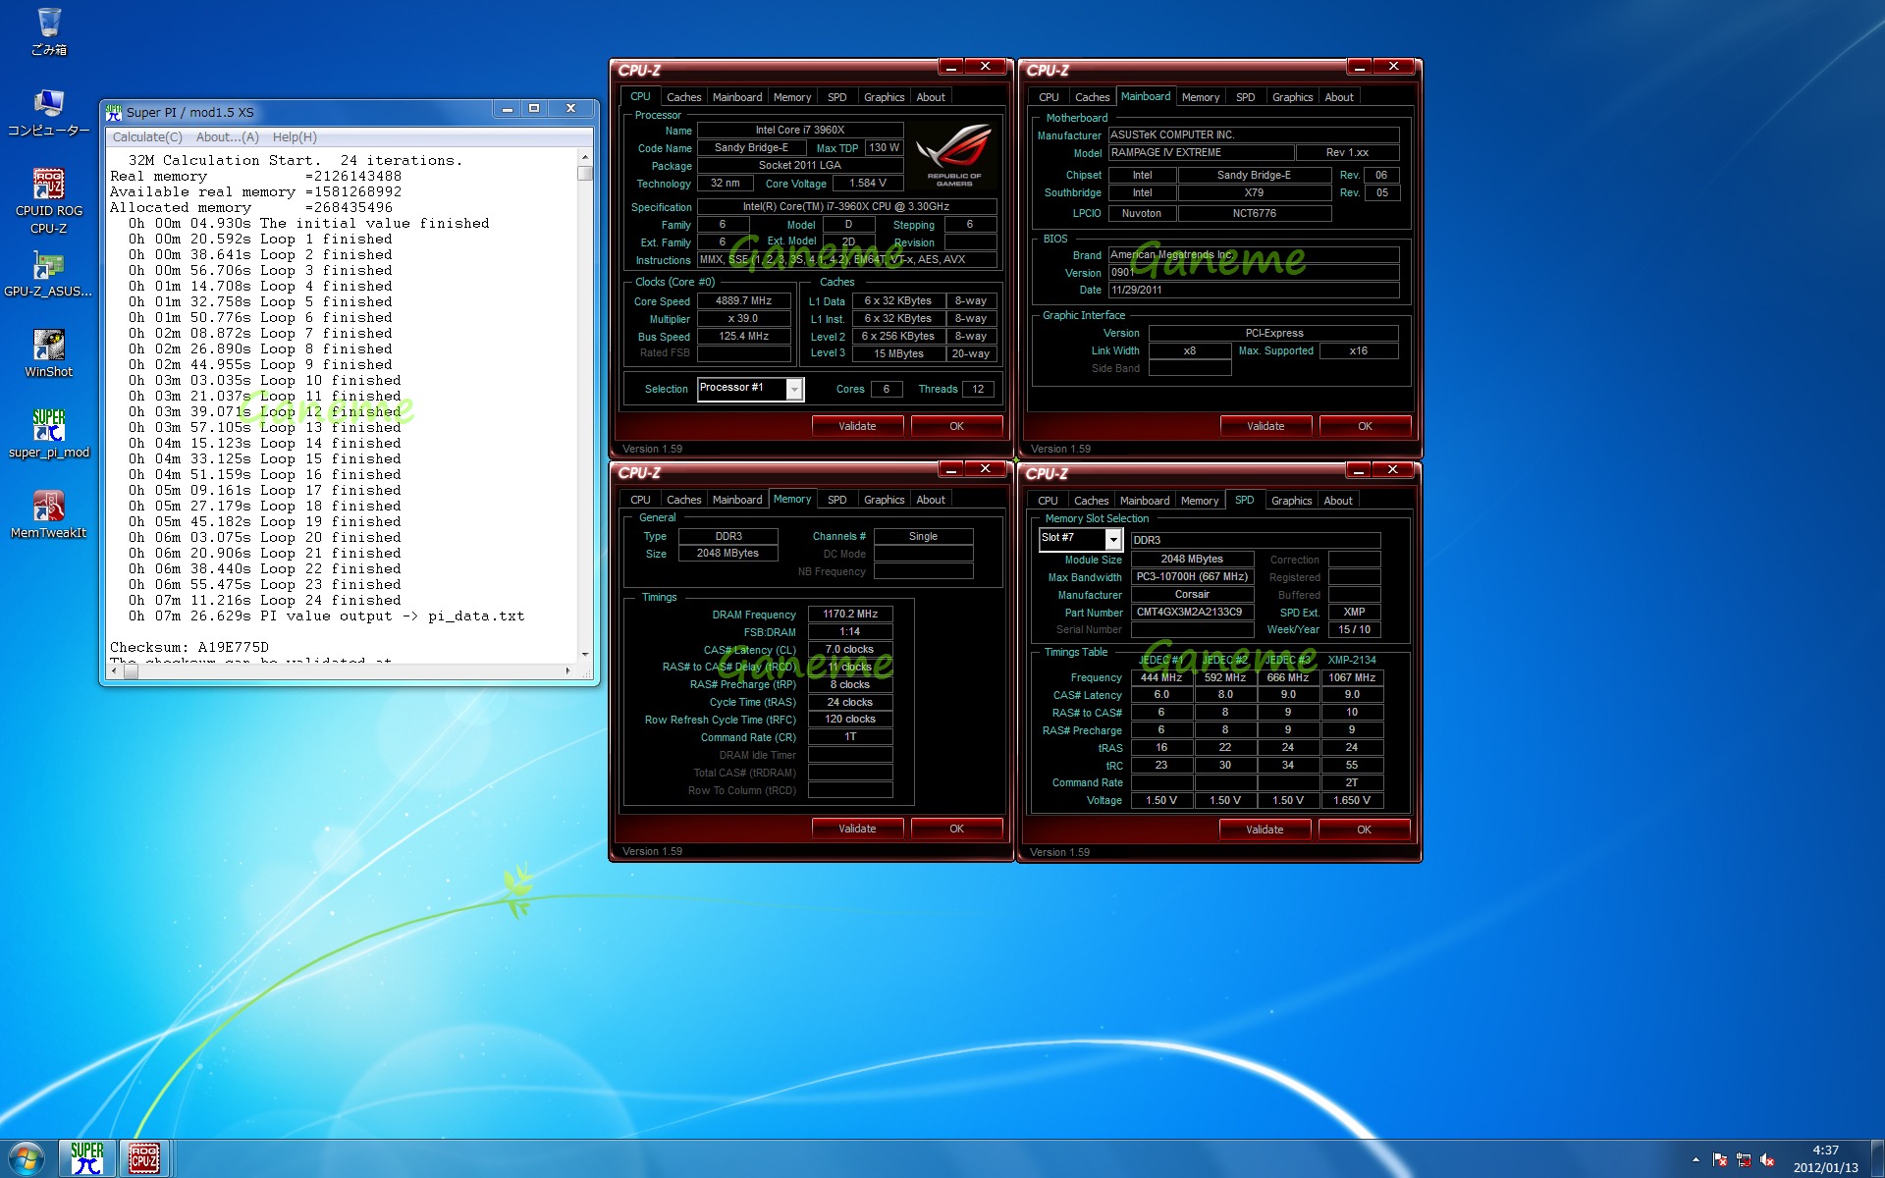The image size is (1885, 1178).
Task: Click the Windows Start button
Action: point(27,1158)
